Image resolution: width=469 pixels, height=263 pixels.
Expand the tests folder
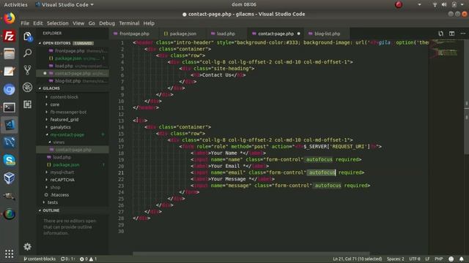53,202
